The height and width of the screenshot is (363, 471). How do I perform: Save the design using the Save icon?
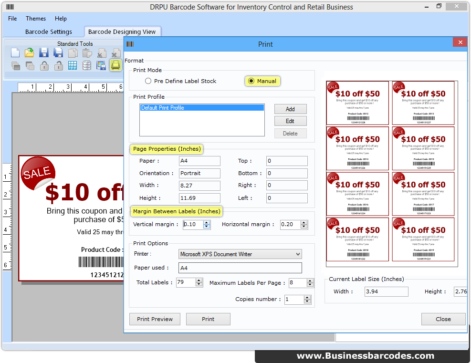pos(44,52)
